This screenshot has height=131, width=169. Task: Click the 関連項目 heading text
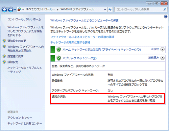[x=13, y=112]
